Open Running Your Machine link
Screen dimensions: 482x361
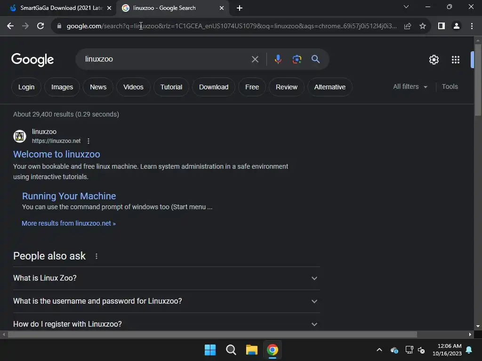pyautogui.click(x=69, y=196)
